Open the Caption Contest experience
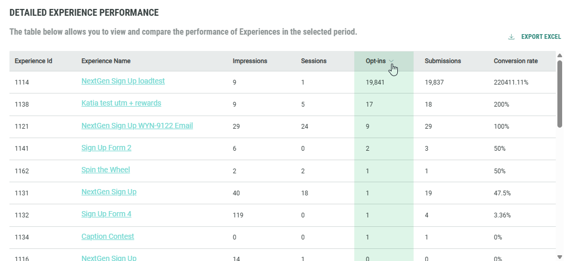The width and height of the screenshot is (570, 261). [108, 237]
